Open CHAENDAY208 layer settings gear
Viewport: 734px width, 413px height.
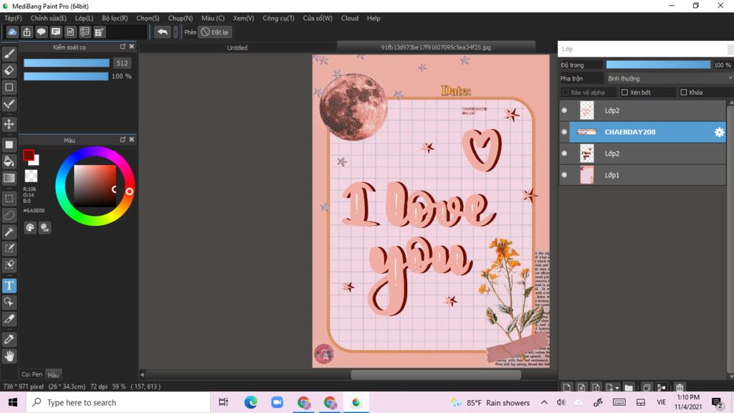pyautogui.click(x=719, y=132)
